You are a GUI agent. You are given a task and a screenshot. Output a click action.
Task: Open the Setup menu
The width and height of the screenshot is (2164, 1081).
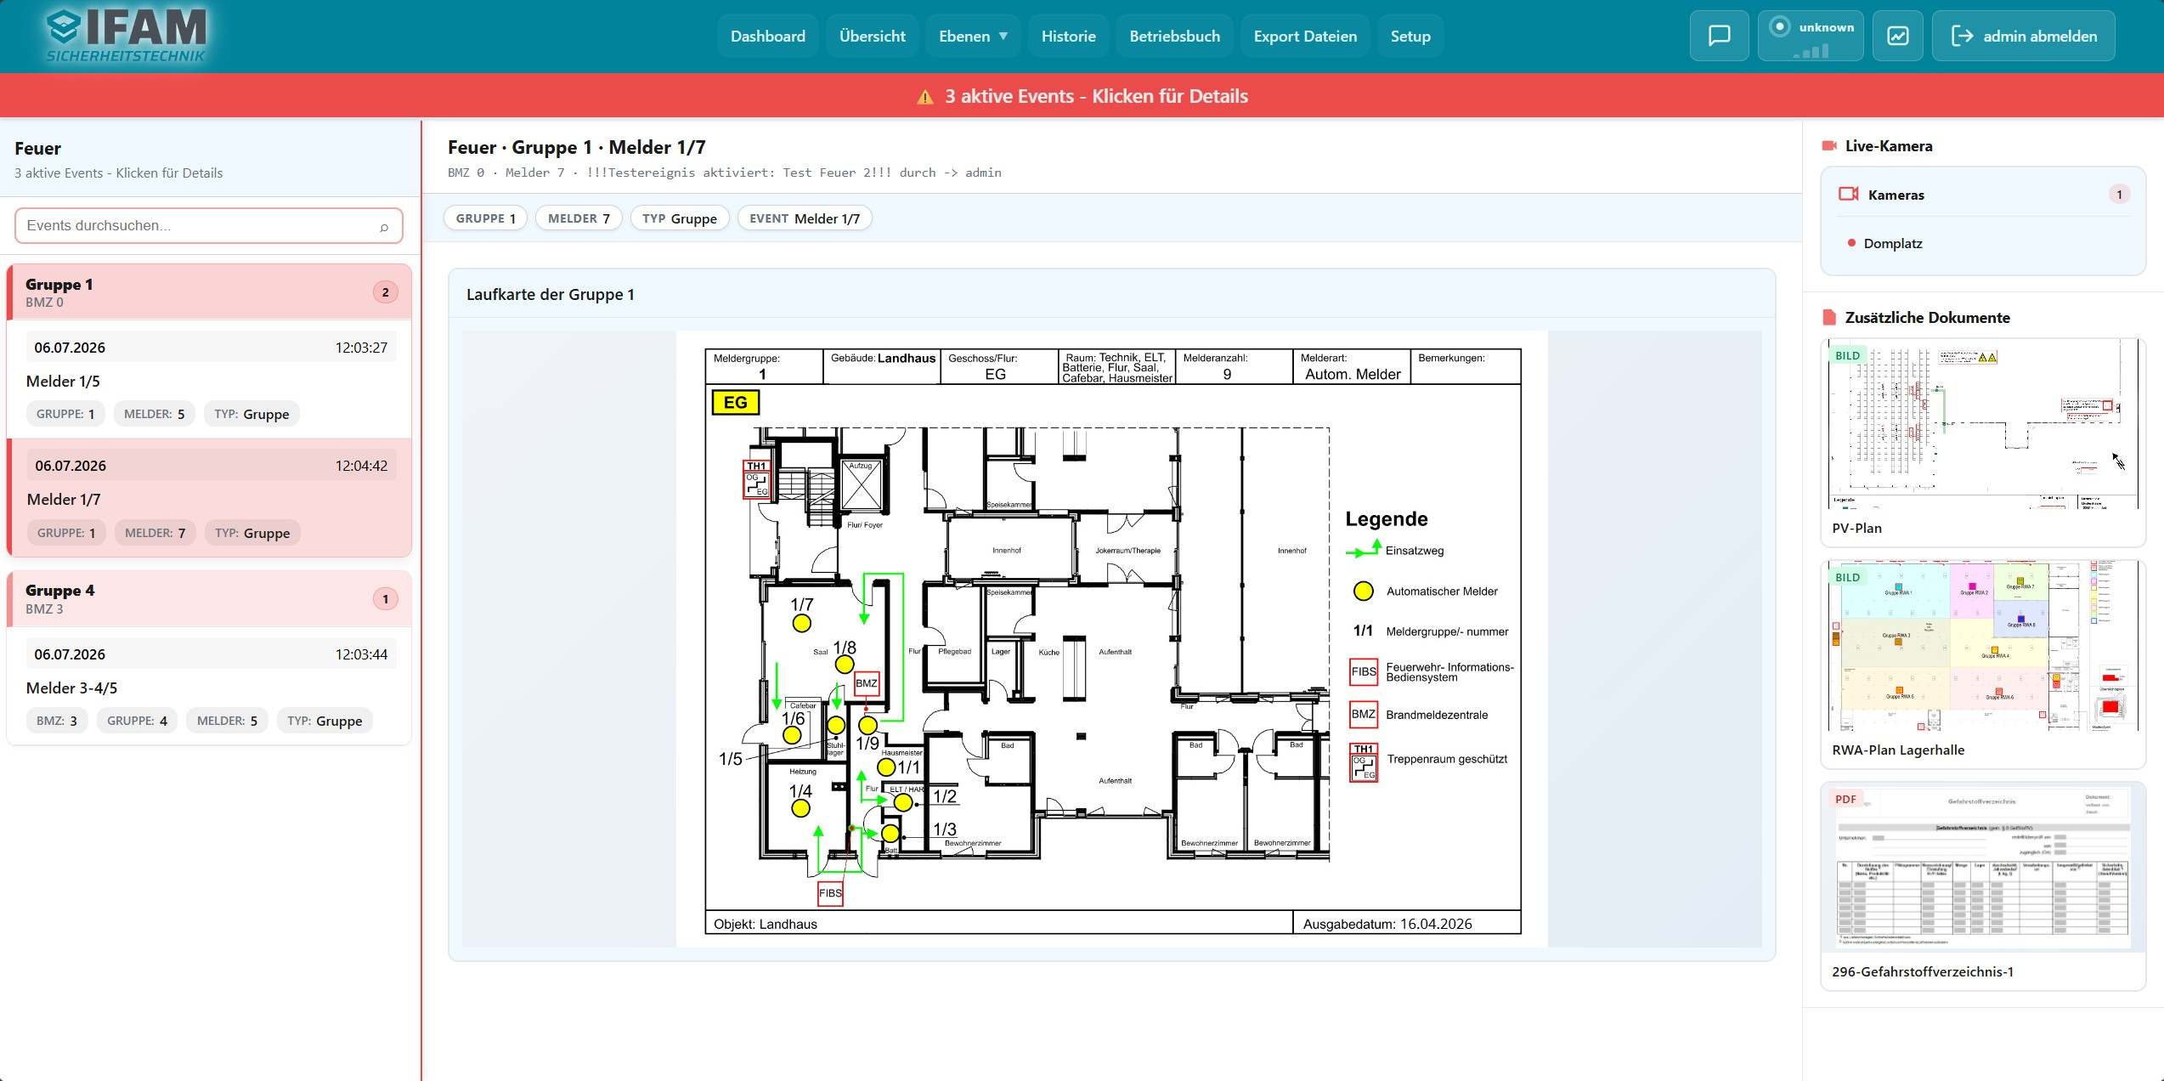(1410, 36)
